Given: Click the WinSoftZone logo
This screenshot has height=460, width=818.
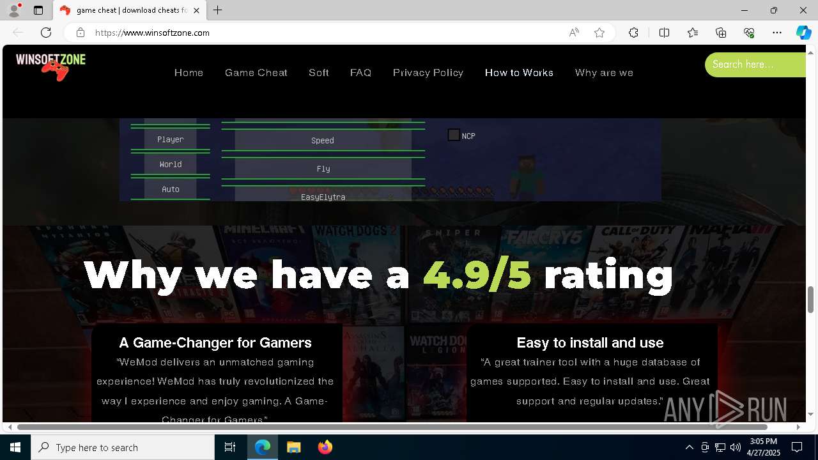Looking at the screenshot, I should tap(50, 66).
